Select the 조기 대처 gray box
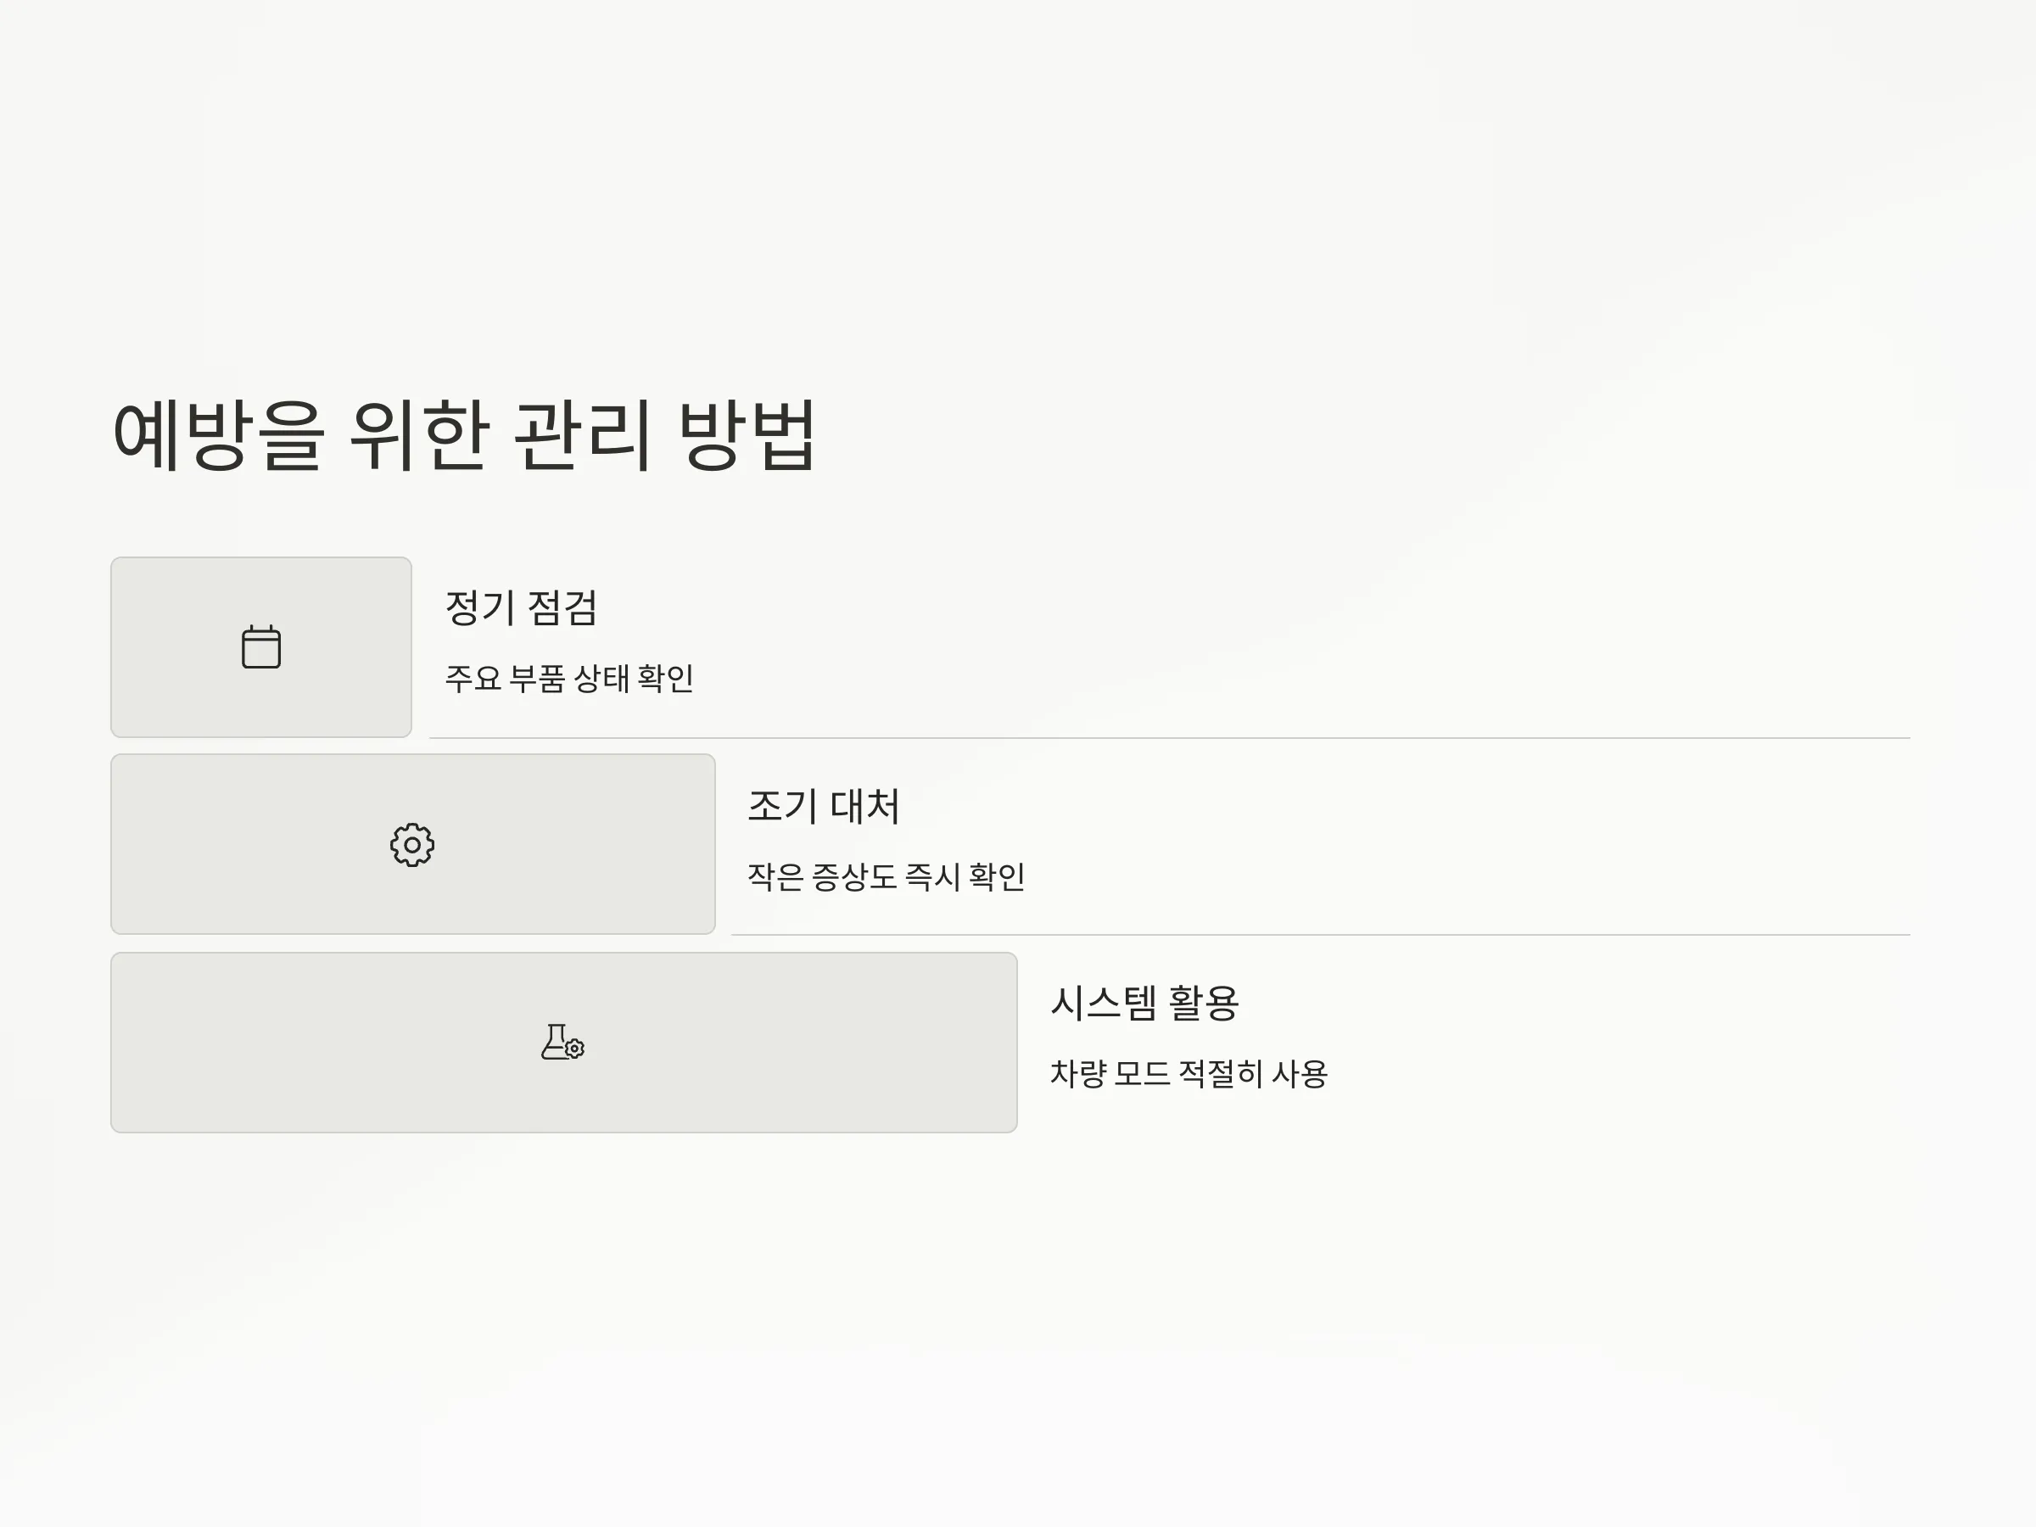The height and width of the screenshot is (1527, 2036). click(413, 844)
